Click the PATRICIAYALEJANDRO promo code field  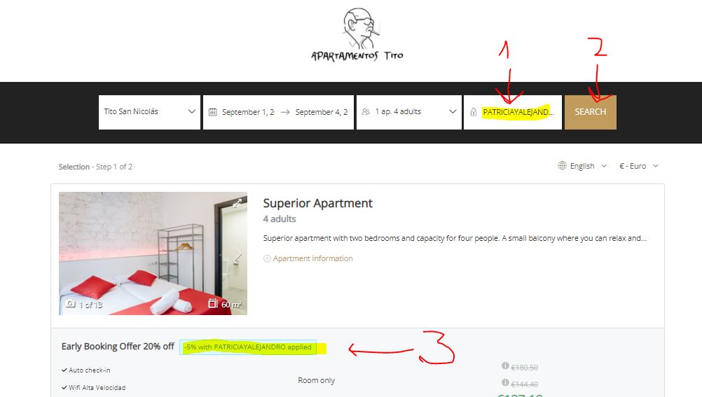click(513, 112)
